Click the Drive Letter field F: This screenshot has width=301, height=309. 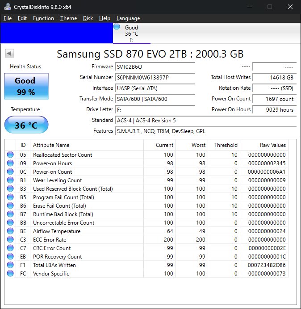coord(155,109)
